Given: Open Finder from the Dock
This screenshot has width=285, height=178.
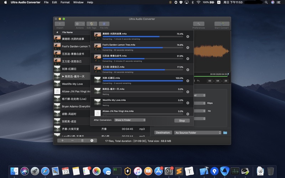Looking at the screenshot, I should tap(14, 171).
